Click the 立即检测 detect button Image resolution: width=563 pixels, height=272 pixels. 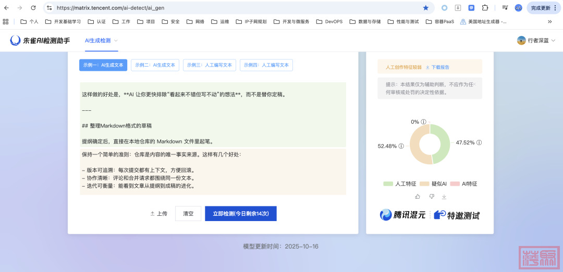tap(240, 214)
